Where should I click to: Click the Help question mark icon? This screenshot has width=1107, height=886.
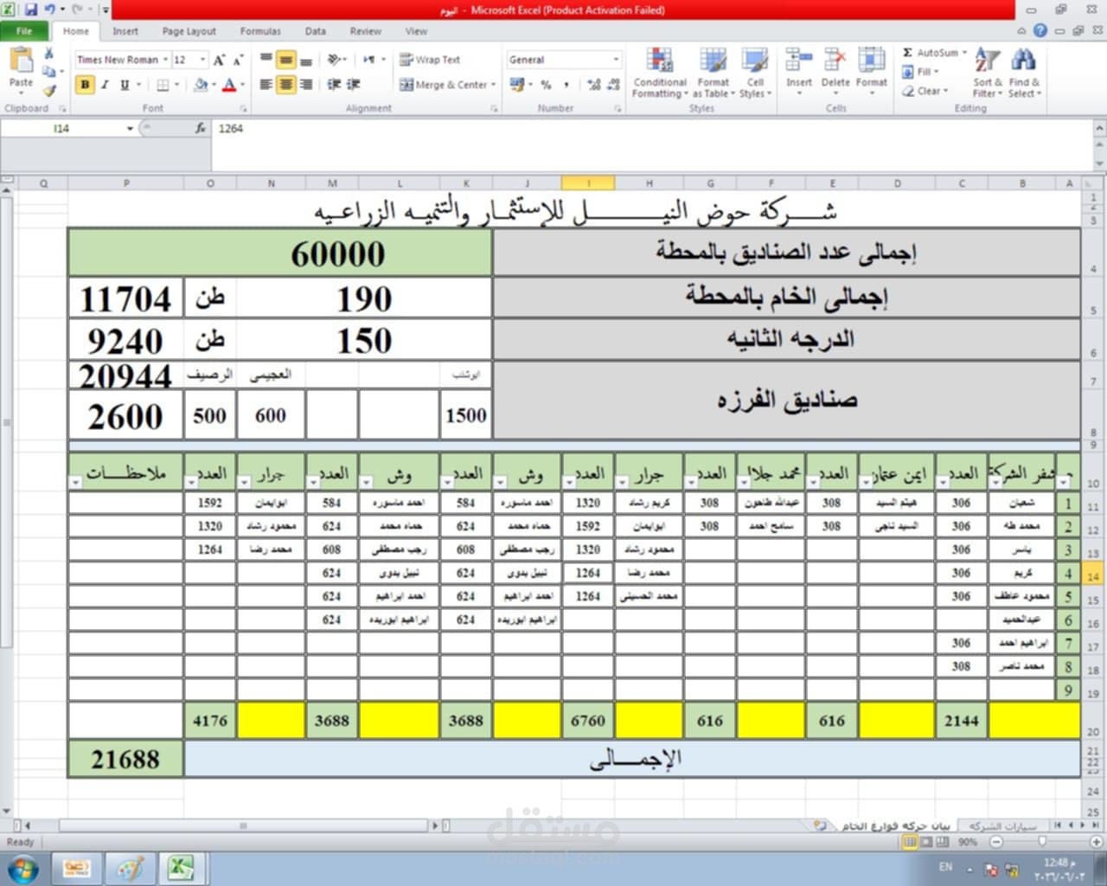tap(1040, 30)
